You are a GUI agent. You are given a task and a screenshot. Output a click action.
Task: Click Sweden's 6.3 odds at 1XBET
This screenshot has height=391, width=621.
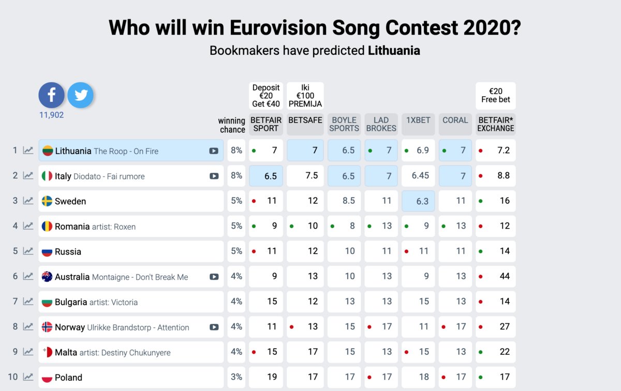[418, 201]
